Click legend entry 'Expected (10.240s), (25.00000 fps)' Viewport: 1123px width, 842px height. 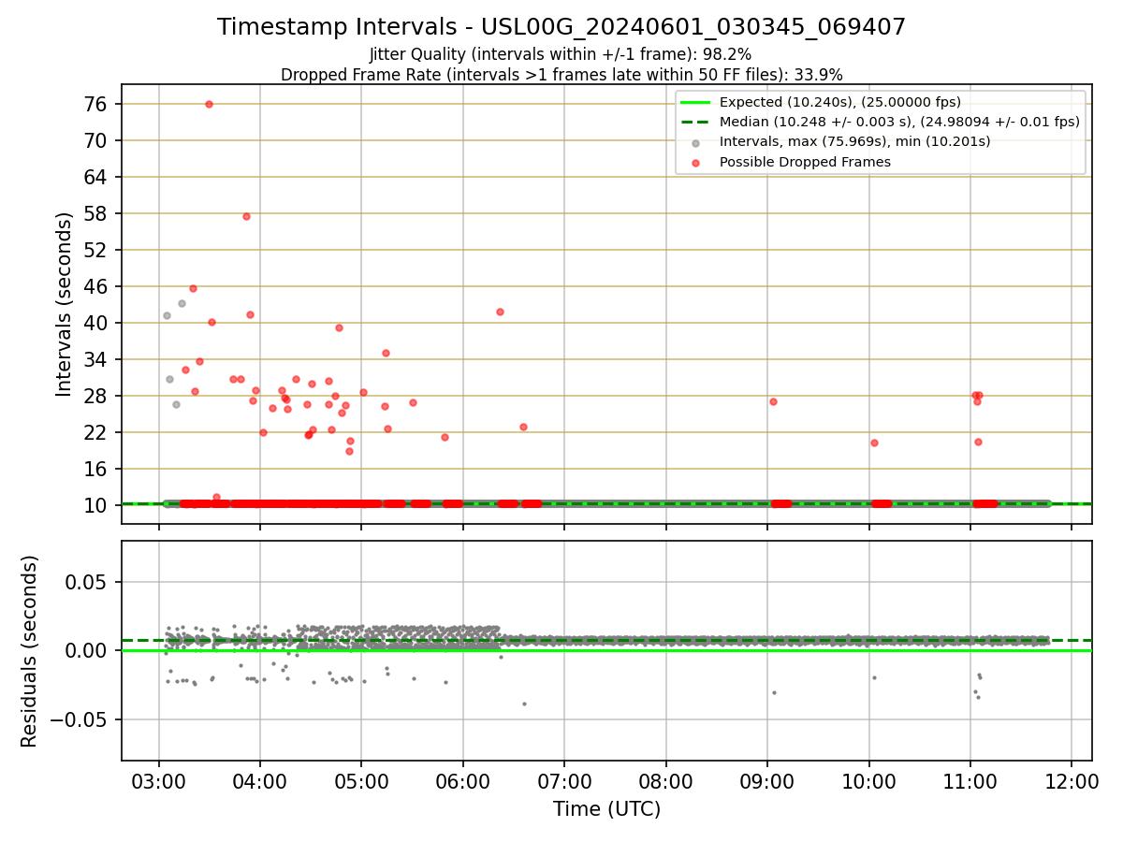pyautogui.click(x=839, y=102)
